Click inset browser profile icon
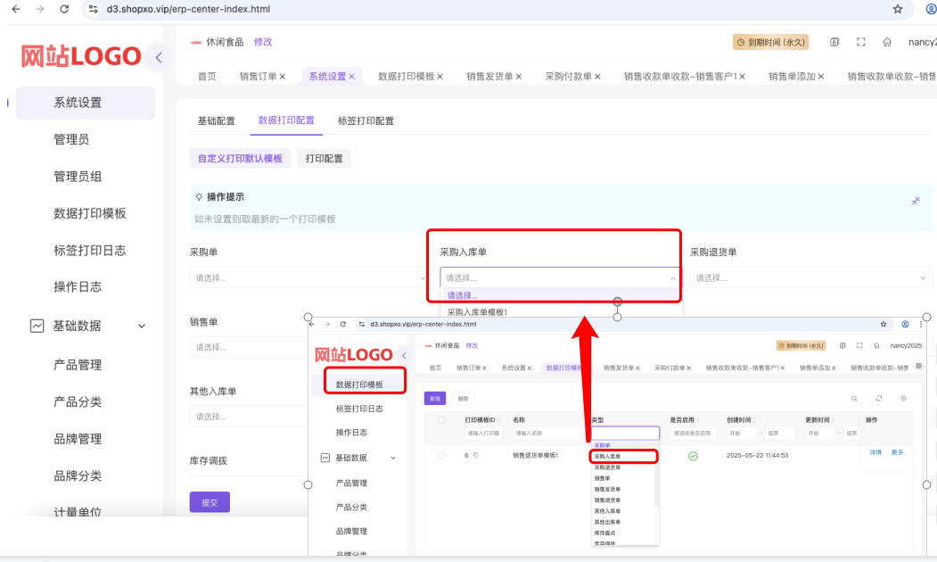This screenshot has width=937, height=562. (905, 324)
